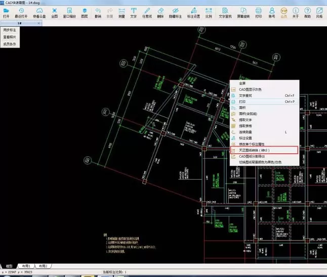Image resolution: width=327 pixels, height=277 pixels.
Task: Click the 打印 printer icon in toolbar
Action: (x=259, y=13)
